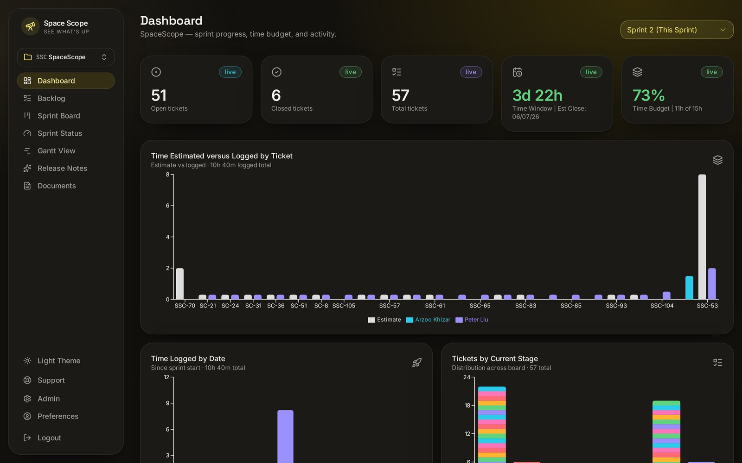Viewport: 742px width, 463px height.
Task: Click the Time Budget layers icon
Action: pyautogui.click(x=637, y=72)
